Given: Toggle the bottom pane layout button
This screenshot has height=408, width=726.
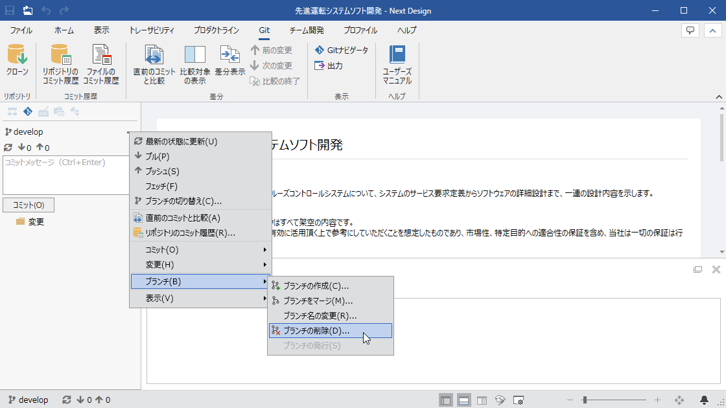Looking at the screenshot, I should tap(464, 400).
